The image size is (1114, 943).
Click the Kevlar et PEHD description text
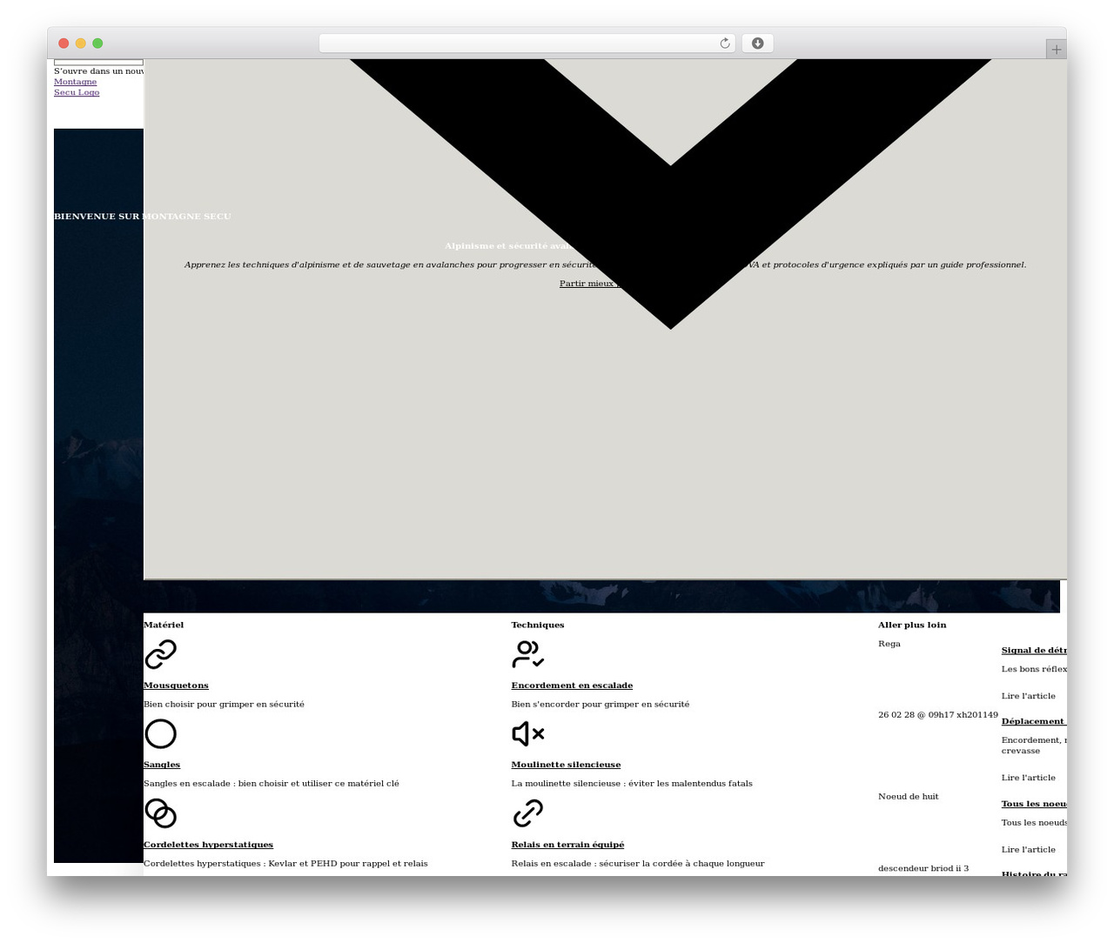pos(285,864)
